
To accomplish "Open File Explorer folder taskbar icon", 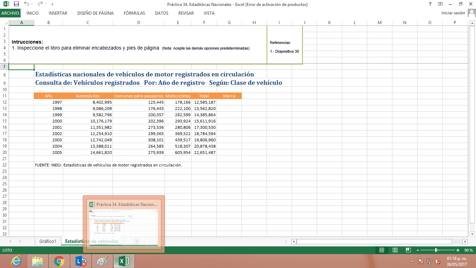I will 38,261.
